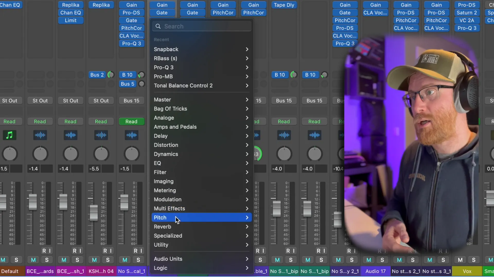Screen dimensions: 494x277
Task: Click pan knob on the Default channel
Action: (10, 154)
